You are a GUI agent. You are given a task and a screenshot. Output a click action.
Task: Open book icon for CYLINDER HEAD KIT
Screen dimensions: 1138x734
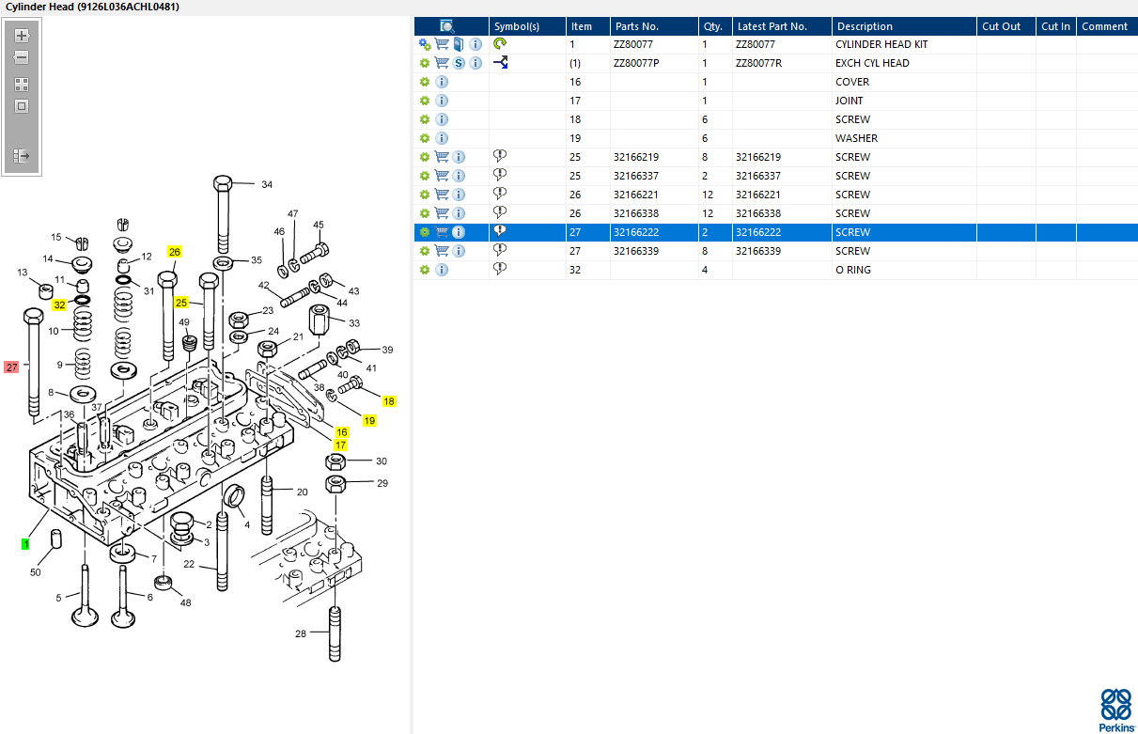tap(459, 44)
